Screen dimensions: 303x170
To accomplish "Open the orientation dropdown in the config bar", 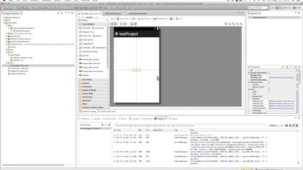I will click(x=134, y=19).
